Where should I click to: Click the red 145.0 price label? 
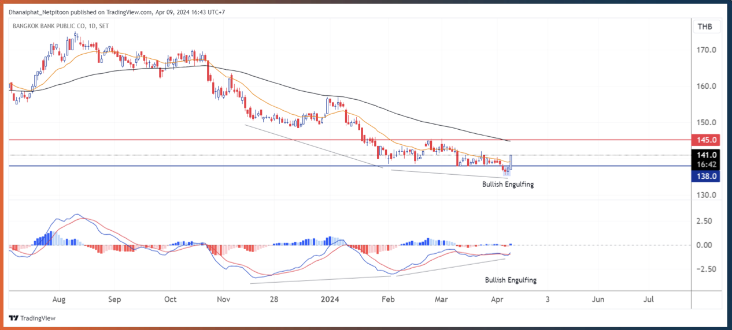[x=706, y=140]
